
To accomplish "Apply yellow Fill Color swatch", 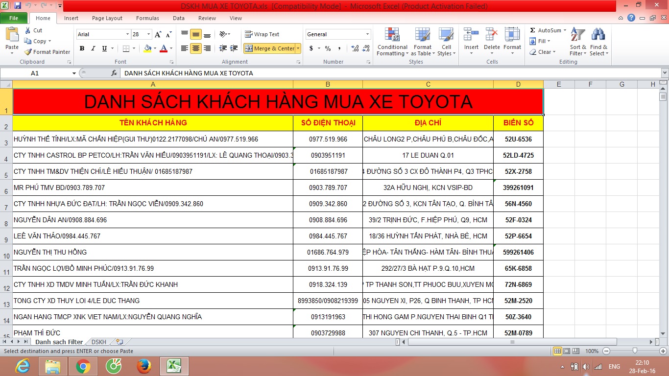I will tap(147, 48).
